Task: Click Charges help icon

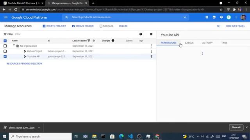Action: tap(113, 40)
